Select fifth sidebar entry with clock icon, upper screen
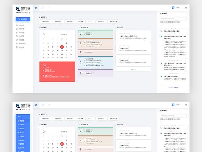Screen dimensions: 202x152 [x=20, y=40]
